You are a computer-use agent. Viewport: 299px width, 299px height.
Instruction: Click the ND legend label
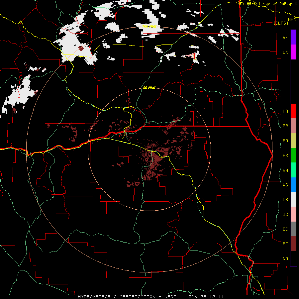285,259
